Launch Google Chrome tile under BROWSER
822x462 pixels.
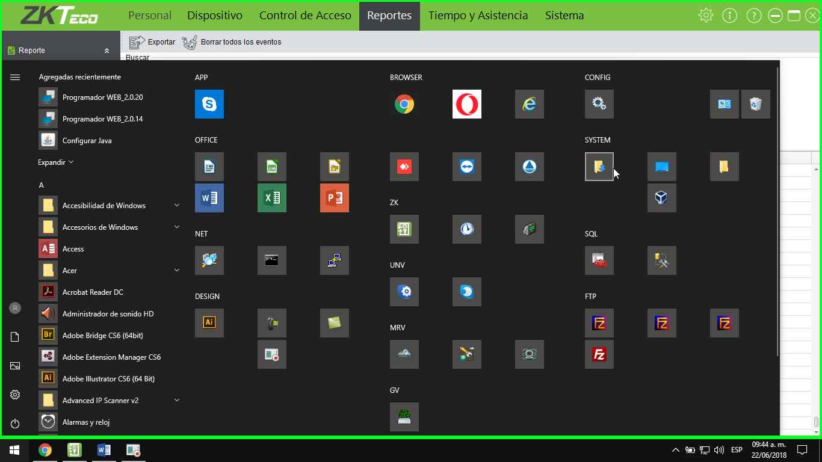click(x=404, y=104)
